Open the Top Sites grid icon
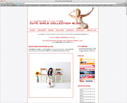 (5, 5)
